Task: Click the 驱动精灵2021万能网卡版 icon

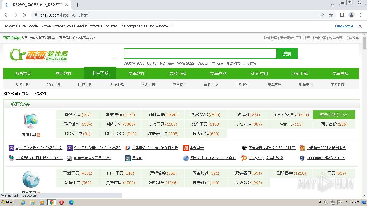Action: [x=302, y=148]
